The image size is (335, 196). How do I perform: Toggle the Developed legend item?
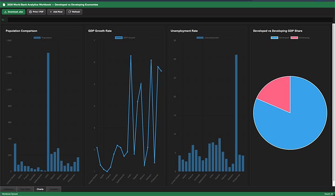click(x=280, y=38)
